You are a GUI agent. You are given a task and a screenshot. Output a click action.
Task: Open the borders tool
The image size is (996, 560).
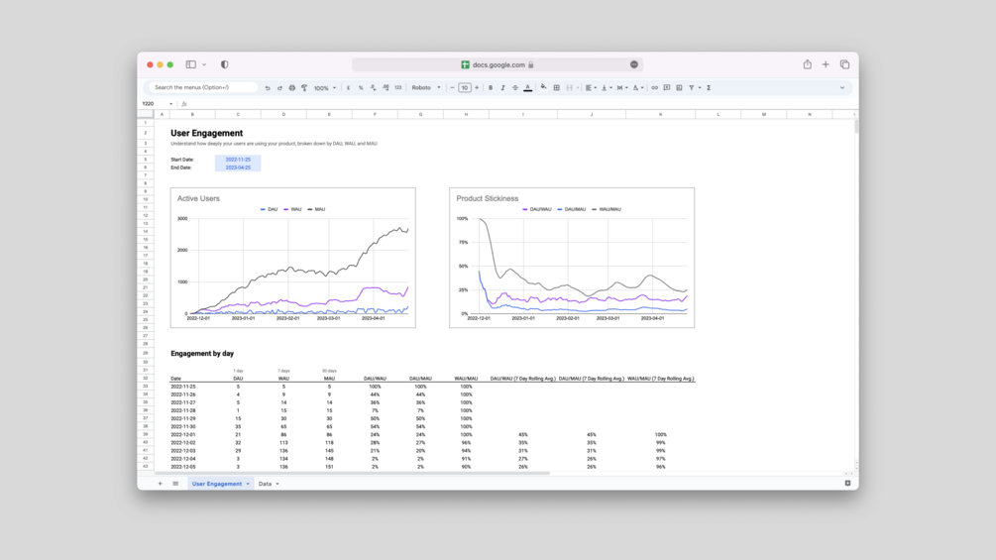point(556,87)
